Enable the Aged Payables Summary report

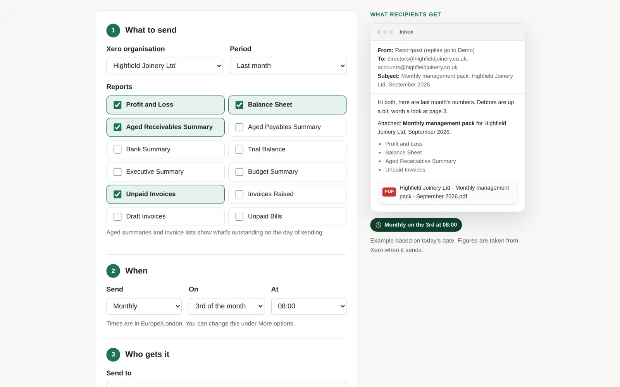(239, 127)
